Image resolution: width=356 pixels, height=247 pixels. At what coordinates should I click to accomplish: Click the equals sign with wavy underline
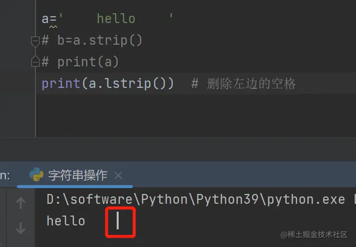pyautogui.click(x=53, y=19)
